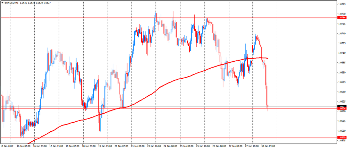Click the 1.0764 red price label
The height and width of the screenshot is (149, 347).
pos(342,17)
